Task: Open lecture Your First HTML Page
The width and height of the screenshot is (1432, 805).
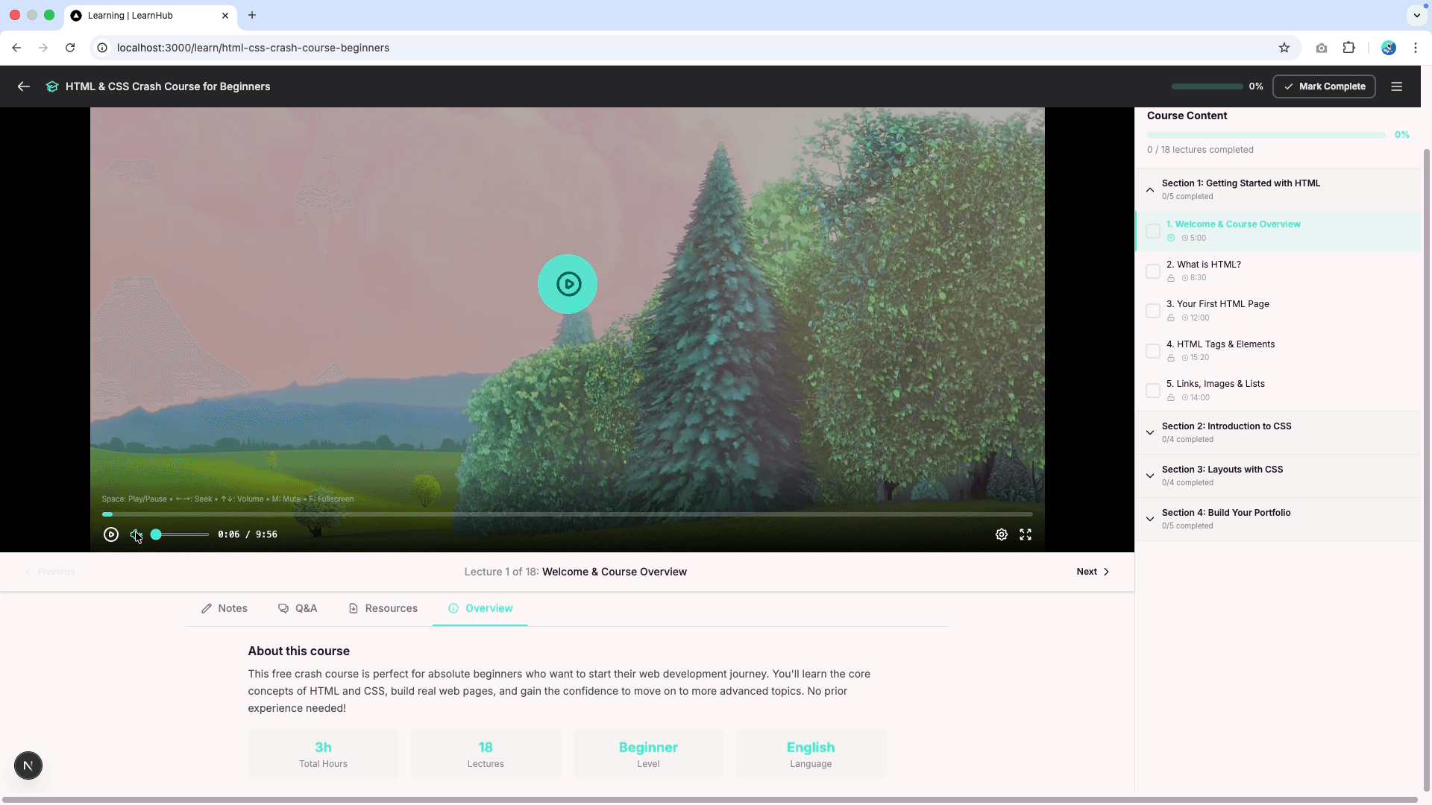Action: tap(1278, 311)
